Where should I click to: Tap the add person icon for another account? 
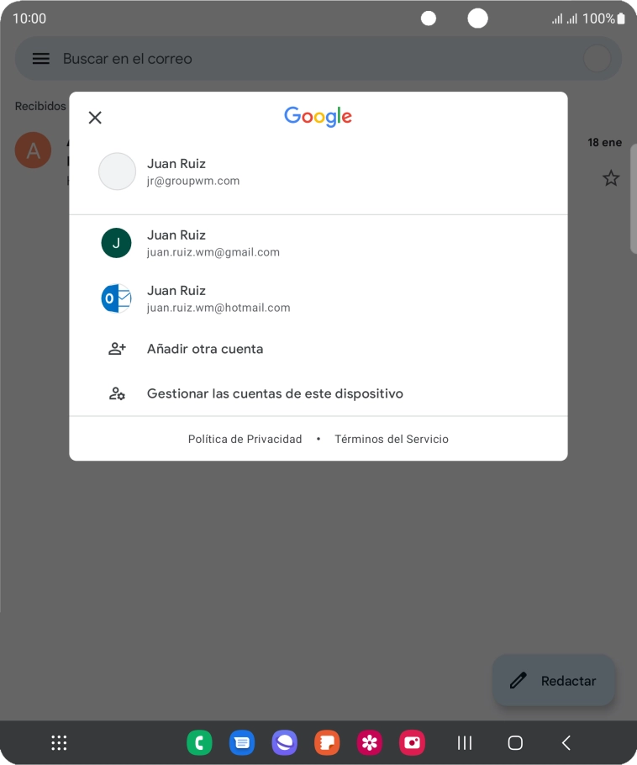pos(117,349)
